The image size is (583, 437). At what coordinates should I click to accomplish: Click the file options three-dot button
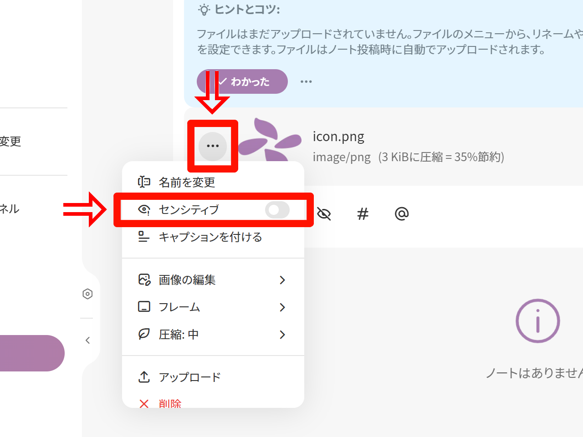[213, 146]
